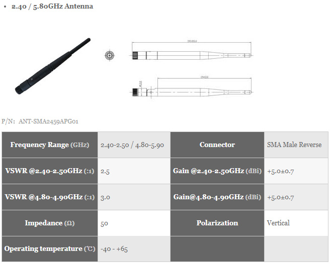332x264 pixels.
Task: Click the circular connector end-view drawing
Action: [x=110, y=56]
